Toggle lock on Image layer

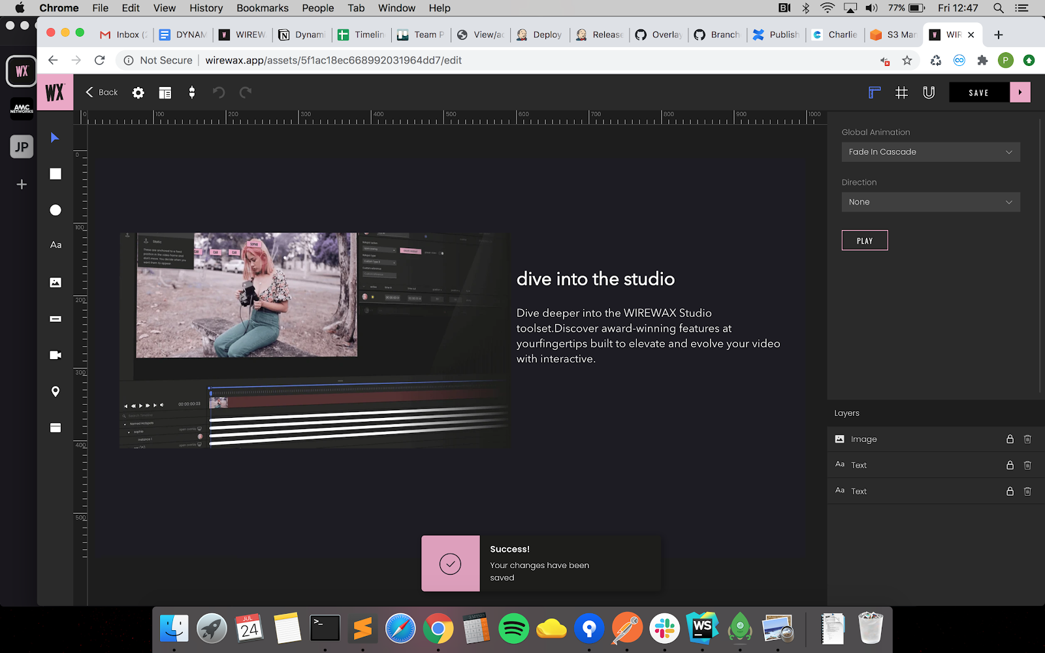tap(1010, 439)
